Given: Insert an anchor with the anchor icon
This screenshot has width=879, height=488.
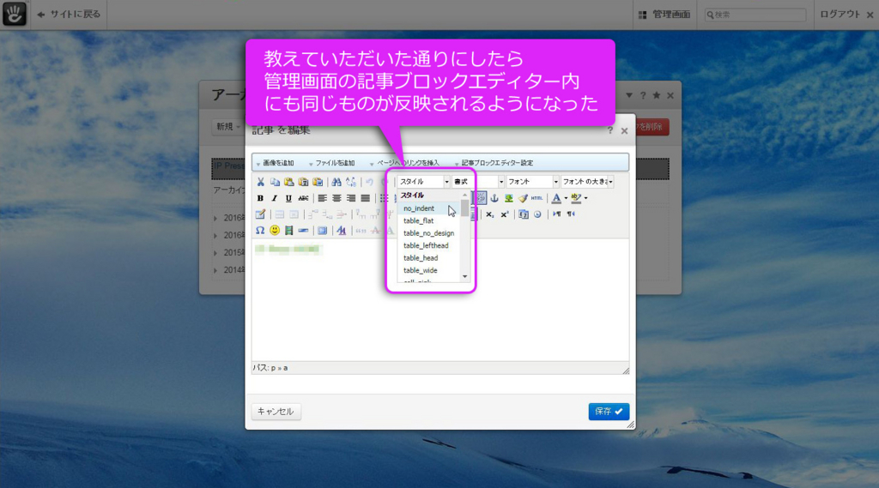Looking at the screenshot, I should tap(494, 198).
